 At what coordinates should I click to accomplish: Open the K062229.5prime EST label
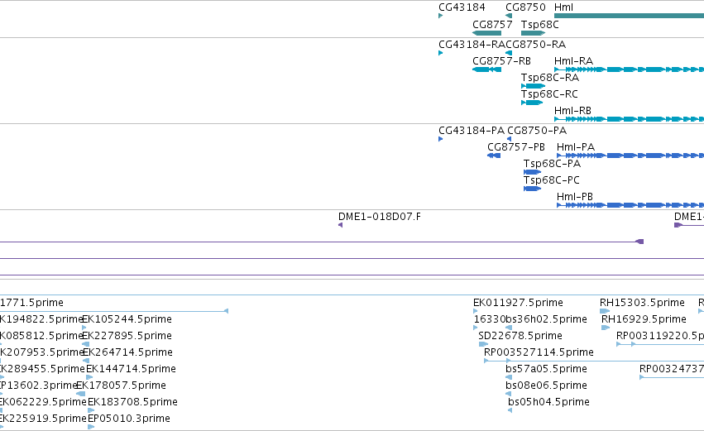[43, 402]
